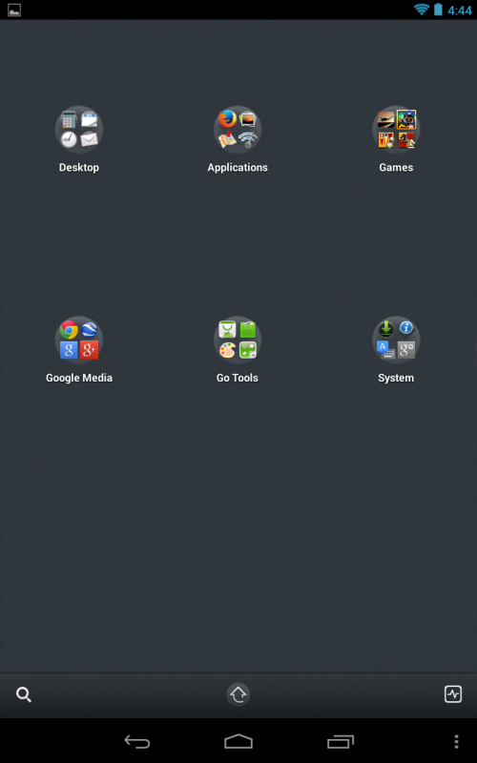
Task: Open the picture notification icon in status bar
Action: pos(14,10)
